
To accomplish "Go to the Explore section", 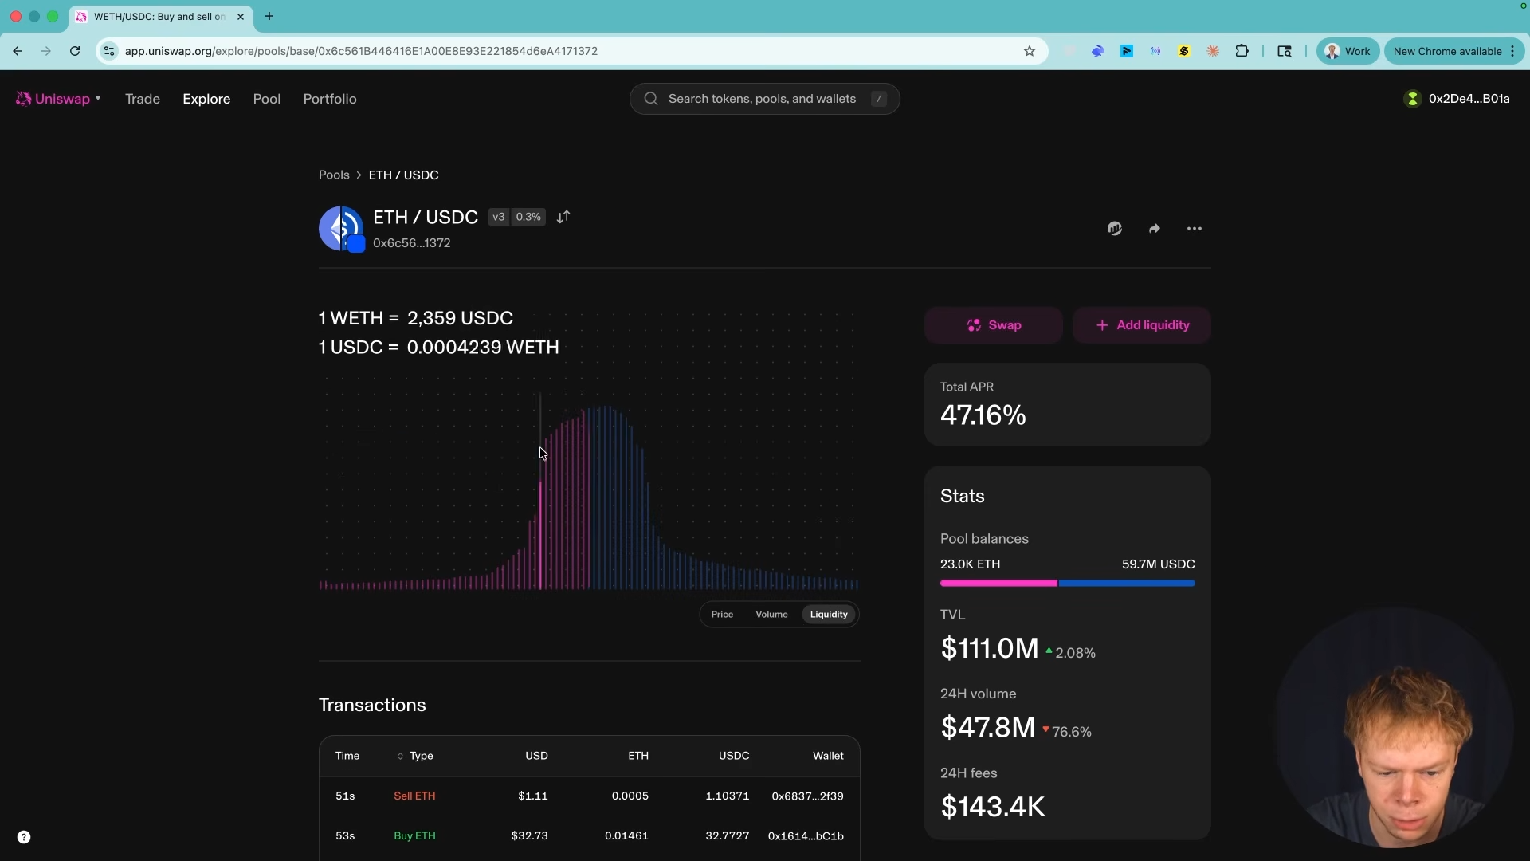I will tap(206, 99).
